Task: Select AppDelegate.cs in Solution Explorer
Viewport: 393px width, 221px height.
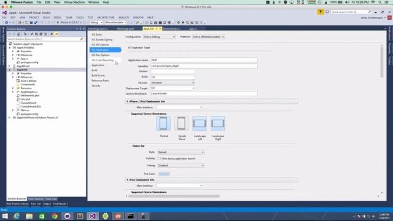Action: pos(29,92)
